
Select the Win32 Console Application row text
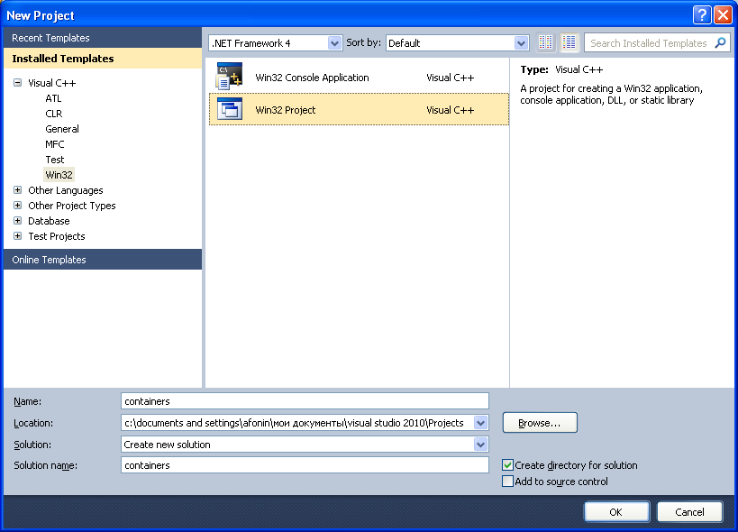pos(312,78)
